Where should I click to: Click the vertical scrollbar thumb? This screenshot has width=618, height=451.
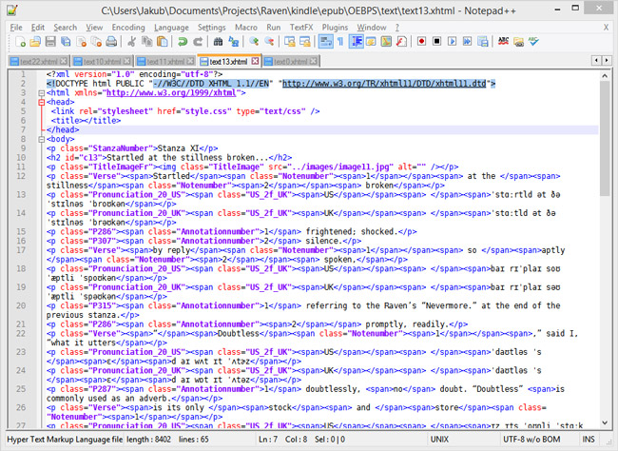(x=605, y=138)
